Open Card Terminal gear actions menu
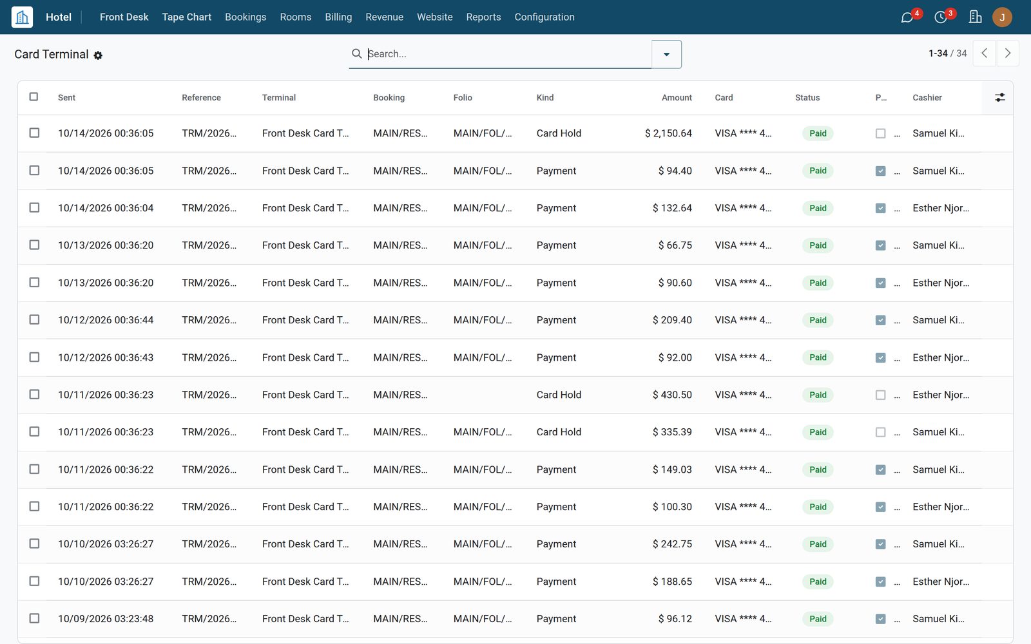The height and width of the screenshot is (644, 1031). click(x=98, y=55)
